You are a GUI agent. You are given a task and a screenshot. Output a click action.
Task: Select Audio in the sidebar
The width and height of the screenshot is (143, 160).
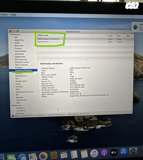pyautogui.click(x=17, y=43)
